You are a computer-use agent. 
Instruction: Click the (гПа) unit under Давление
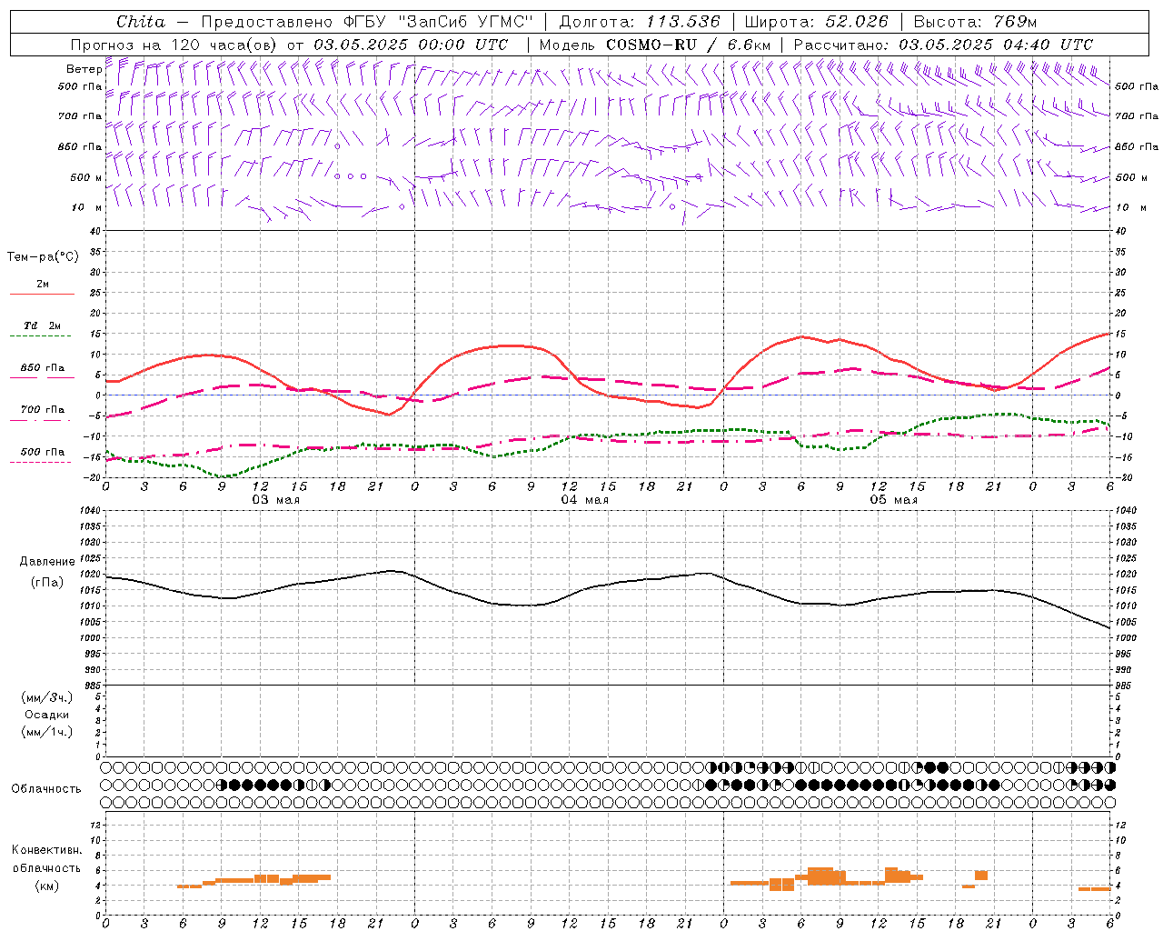tap(46, 582)
